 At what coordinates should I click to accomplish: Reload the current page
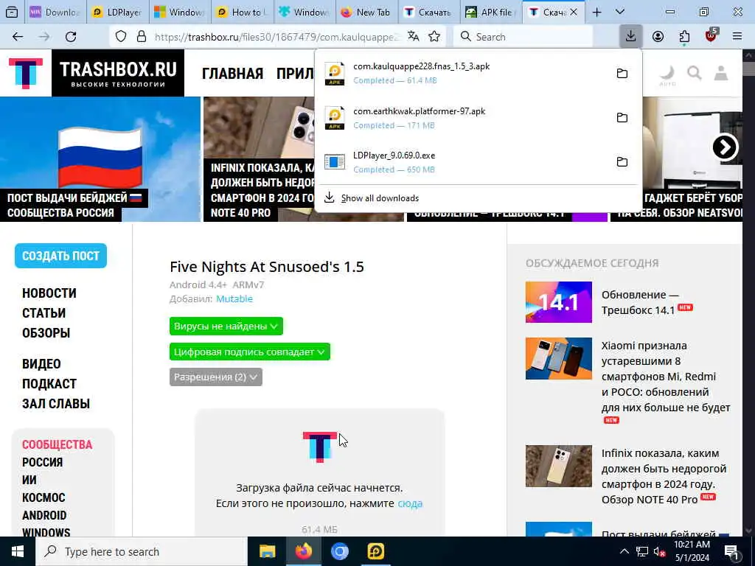coord(71,37)
